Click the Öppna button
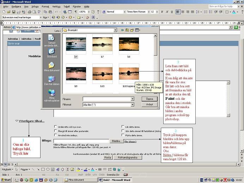 (150, 99)
